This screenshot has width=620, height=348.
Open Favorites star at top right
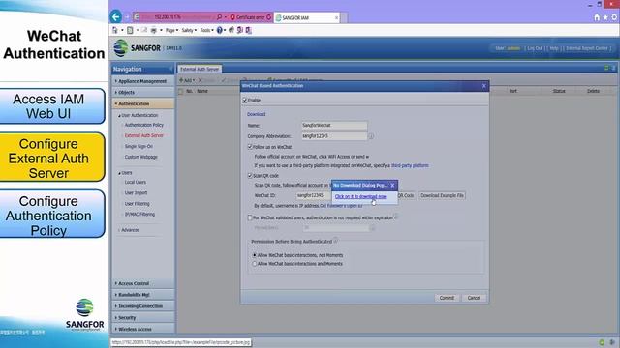[605, 17]
